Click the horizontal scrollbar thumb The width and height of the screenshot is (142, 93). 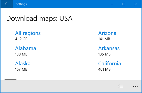tap(10, 80)
